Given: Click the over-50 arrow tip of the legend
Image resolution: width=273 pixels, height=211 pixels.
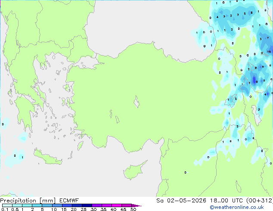Looking at the screenshot, I should 136,205.
